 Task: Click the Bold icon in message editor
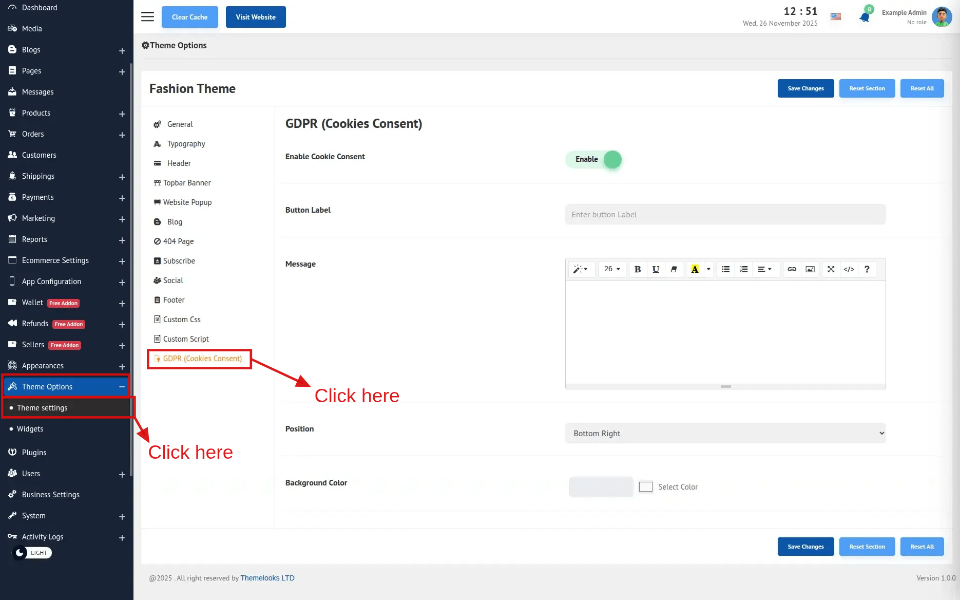(x=638, y=269)
